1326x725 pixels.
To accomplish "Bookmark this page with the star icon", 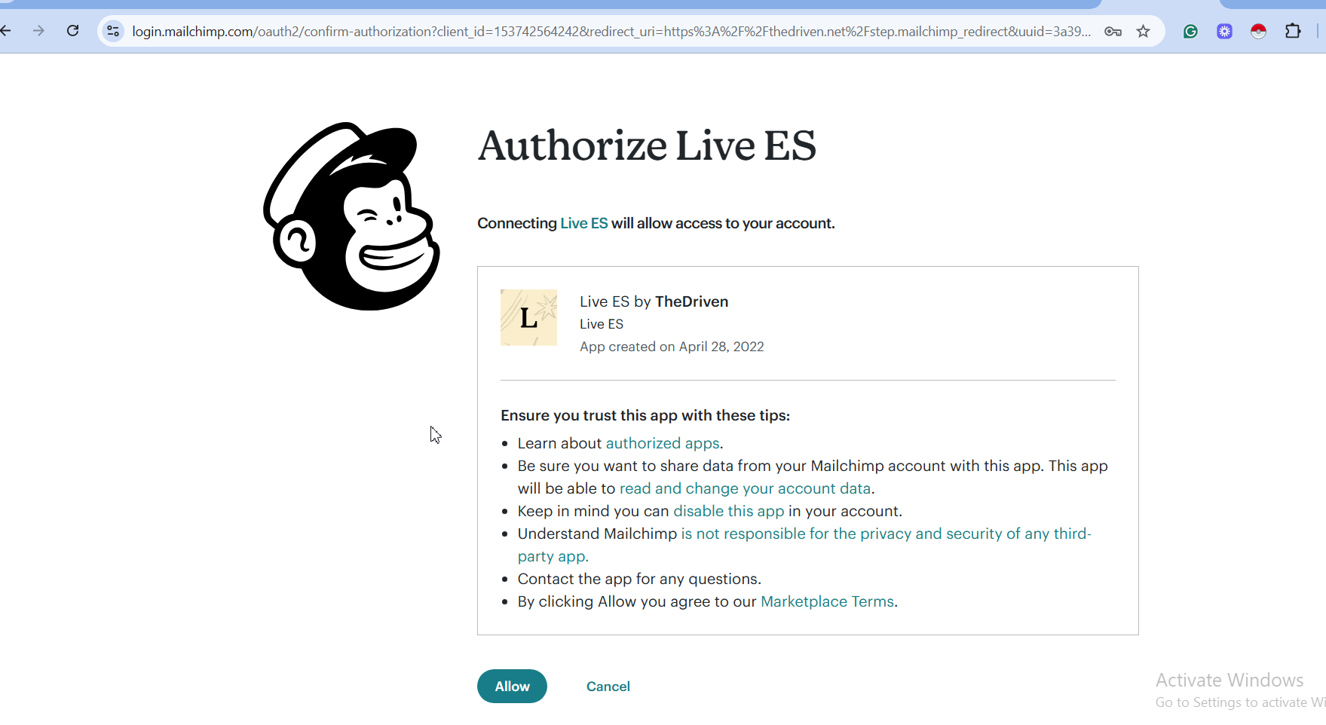I will coord(1143,31).
